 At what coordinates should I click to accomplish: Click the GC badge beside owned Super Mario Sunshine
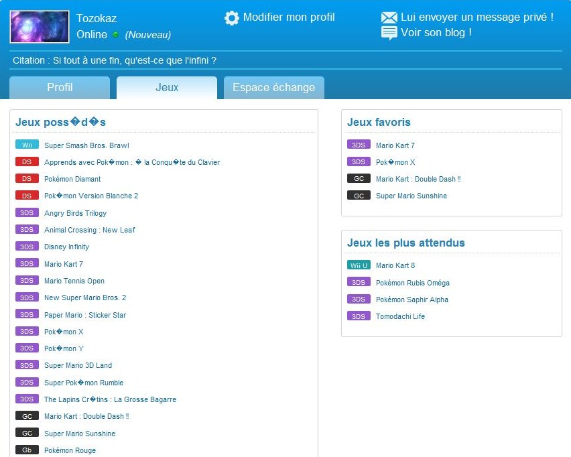click(27, 433)
